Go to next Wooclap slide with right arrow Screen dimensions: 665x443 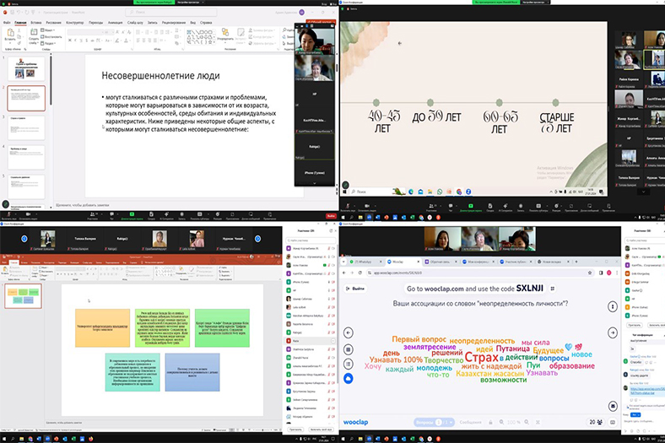tap(614, 333)
